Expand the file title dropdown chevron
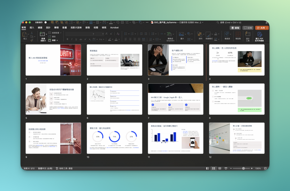This screenshot has width=290, height=191. tap(203, 22)
